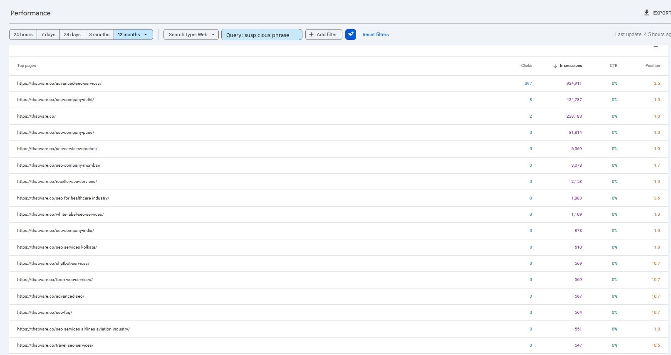671x355 pixels.
Task: Open the seo-company-pune page row
Action: tap(339, 133)
